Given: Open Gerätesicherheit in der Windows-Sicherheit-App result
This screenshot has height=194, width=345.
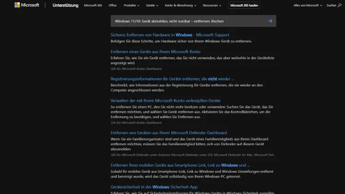Looking at the screenshot, I should [154, 187].
